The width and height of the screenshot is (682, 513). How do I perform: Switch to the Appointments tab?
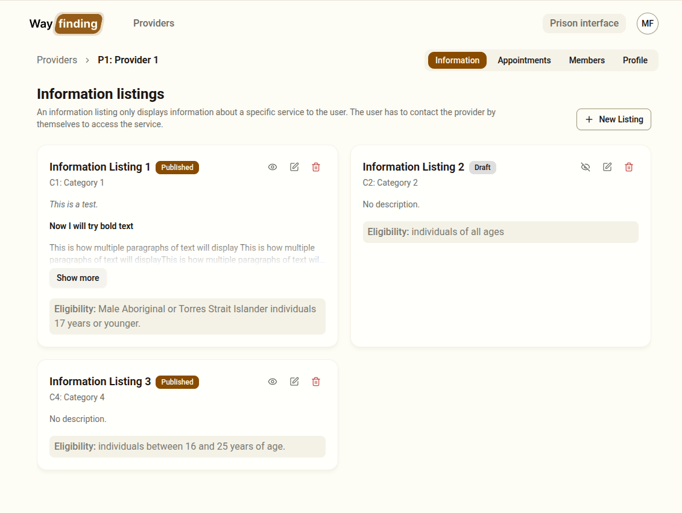coord(524,60)
